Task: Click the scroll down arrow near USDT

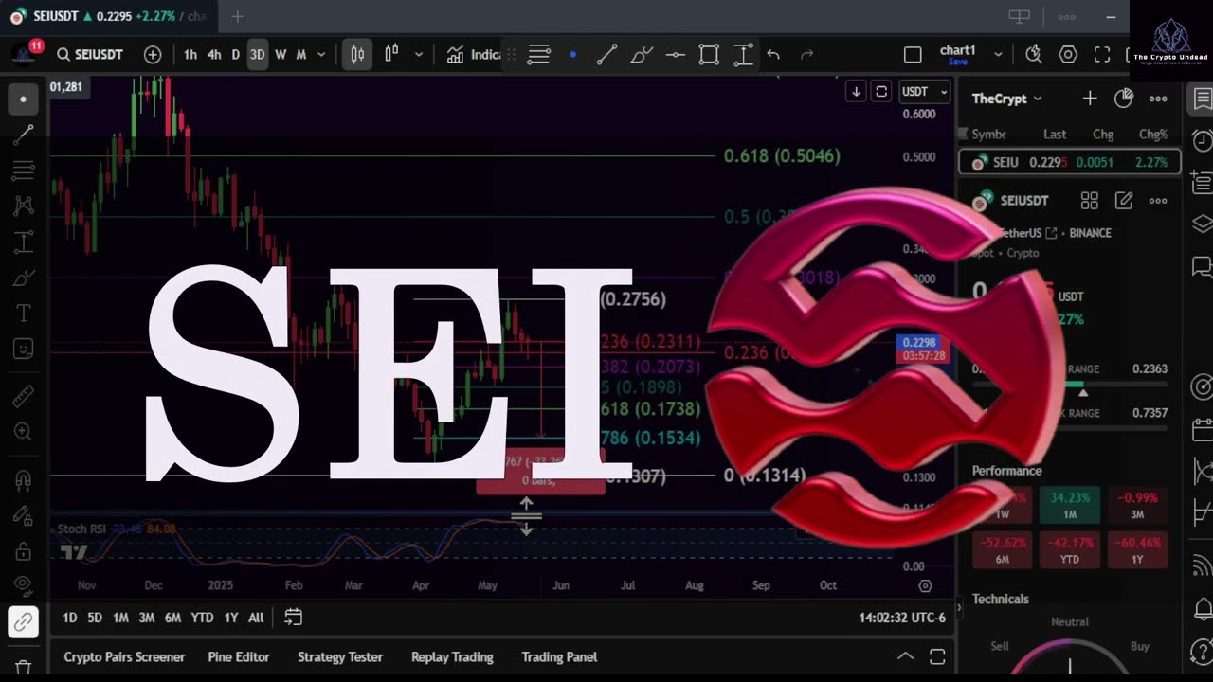Action: coord(856,91)
